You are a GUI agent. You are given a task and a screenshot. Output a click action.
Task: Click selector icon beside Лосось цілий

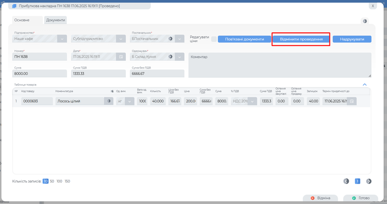pos(109,101)
